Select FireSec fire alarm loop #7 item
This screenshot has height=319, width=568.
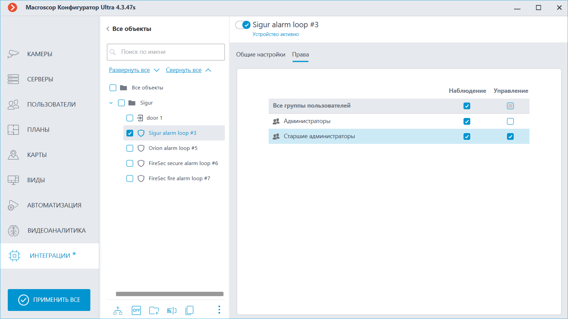click(179, 178)
